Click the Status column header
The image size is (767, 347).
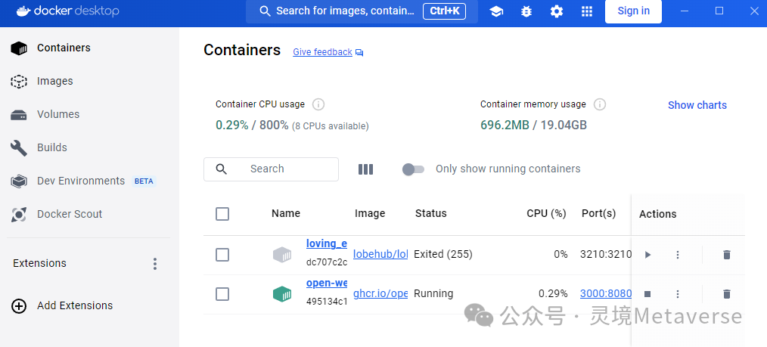click(430, 214)
